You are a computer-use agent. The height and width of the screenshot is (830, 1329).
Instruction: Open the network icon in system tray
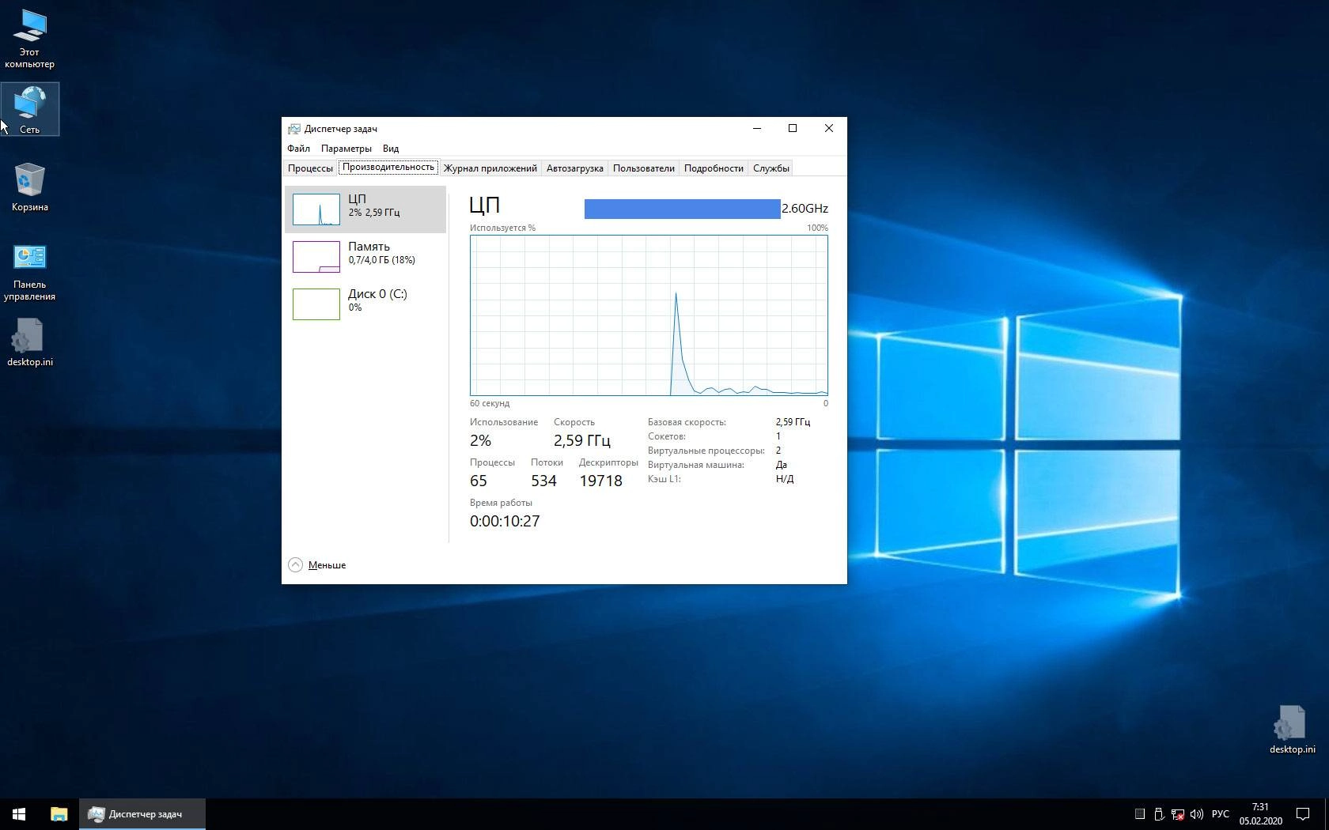tap(1177, 814)
